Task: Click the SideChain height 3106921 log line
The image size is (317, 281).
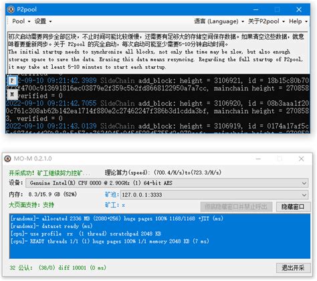Action: 157,88
